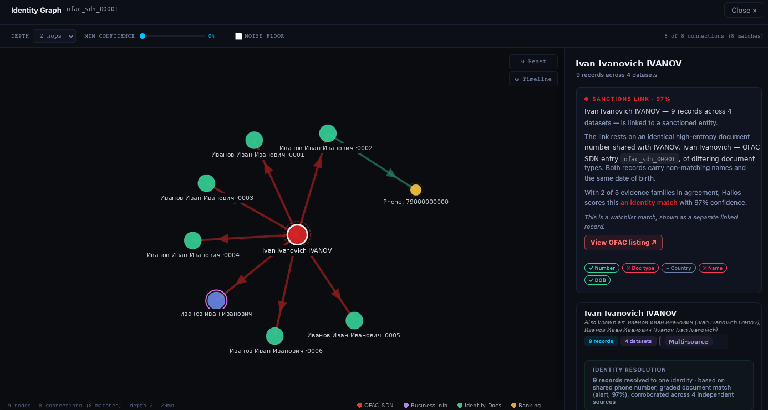Toggle the OFAC_SDN legend entry
The image size is (768, 410).
(375, 406)
